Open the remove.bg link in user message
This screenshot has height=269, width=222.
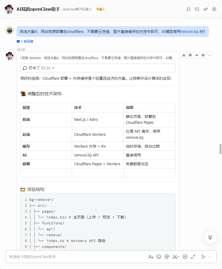tap(189, 32)
